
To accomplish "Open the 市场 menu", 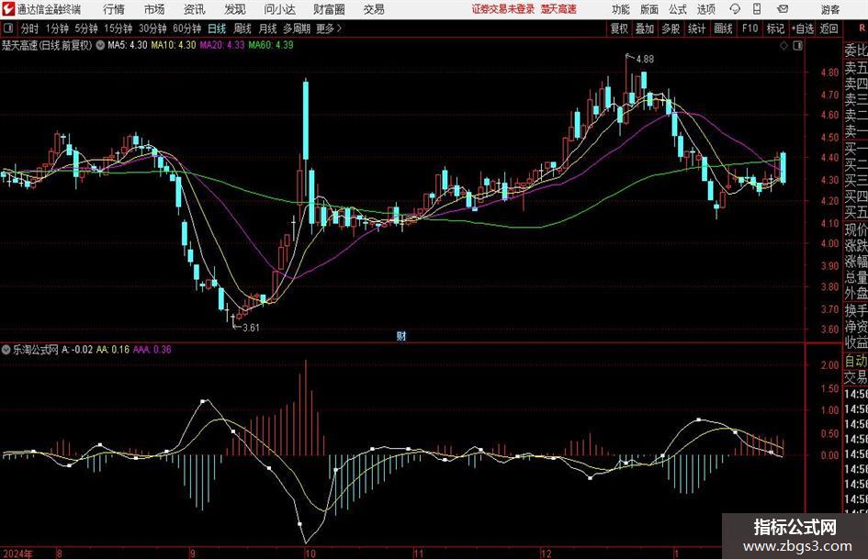I will [154, 9].
